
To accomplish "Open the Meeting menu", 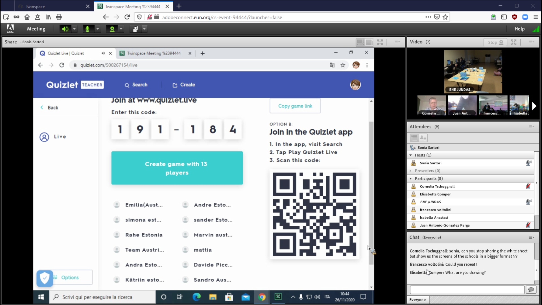I will pos(36,29).
